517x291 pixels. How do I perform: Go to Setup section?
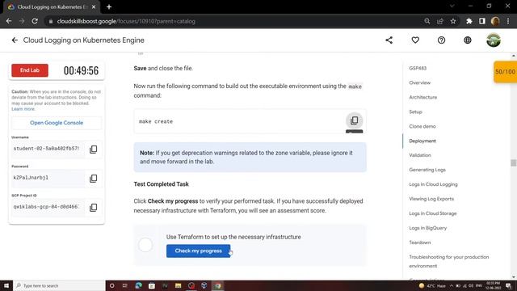(x=415, y=112)
